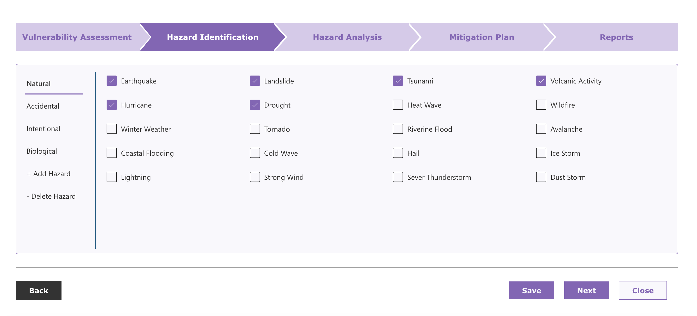Open the Mitigation Plan step

[482, 37]
